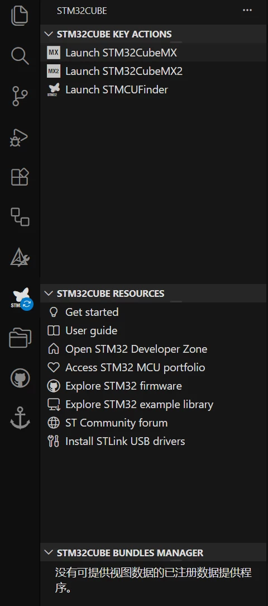The height and width of the screenshot is (606, 268).
Task: Collapse the STM32CUBE KEY ACTIONS section
Action: pos(49,34)
